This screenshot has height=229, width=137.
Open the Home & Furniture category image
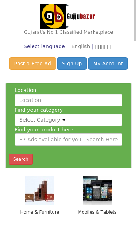pyautogui.click(x=40, y=190)
